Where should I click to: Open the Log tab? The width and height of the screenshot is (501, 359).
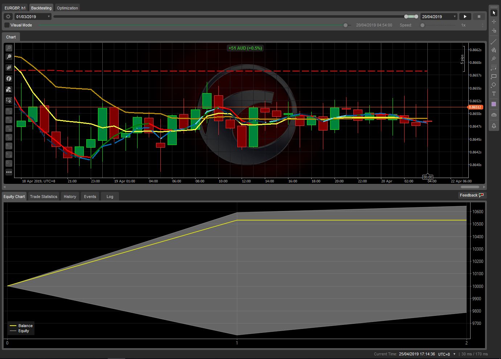tap(110, 197)
